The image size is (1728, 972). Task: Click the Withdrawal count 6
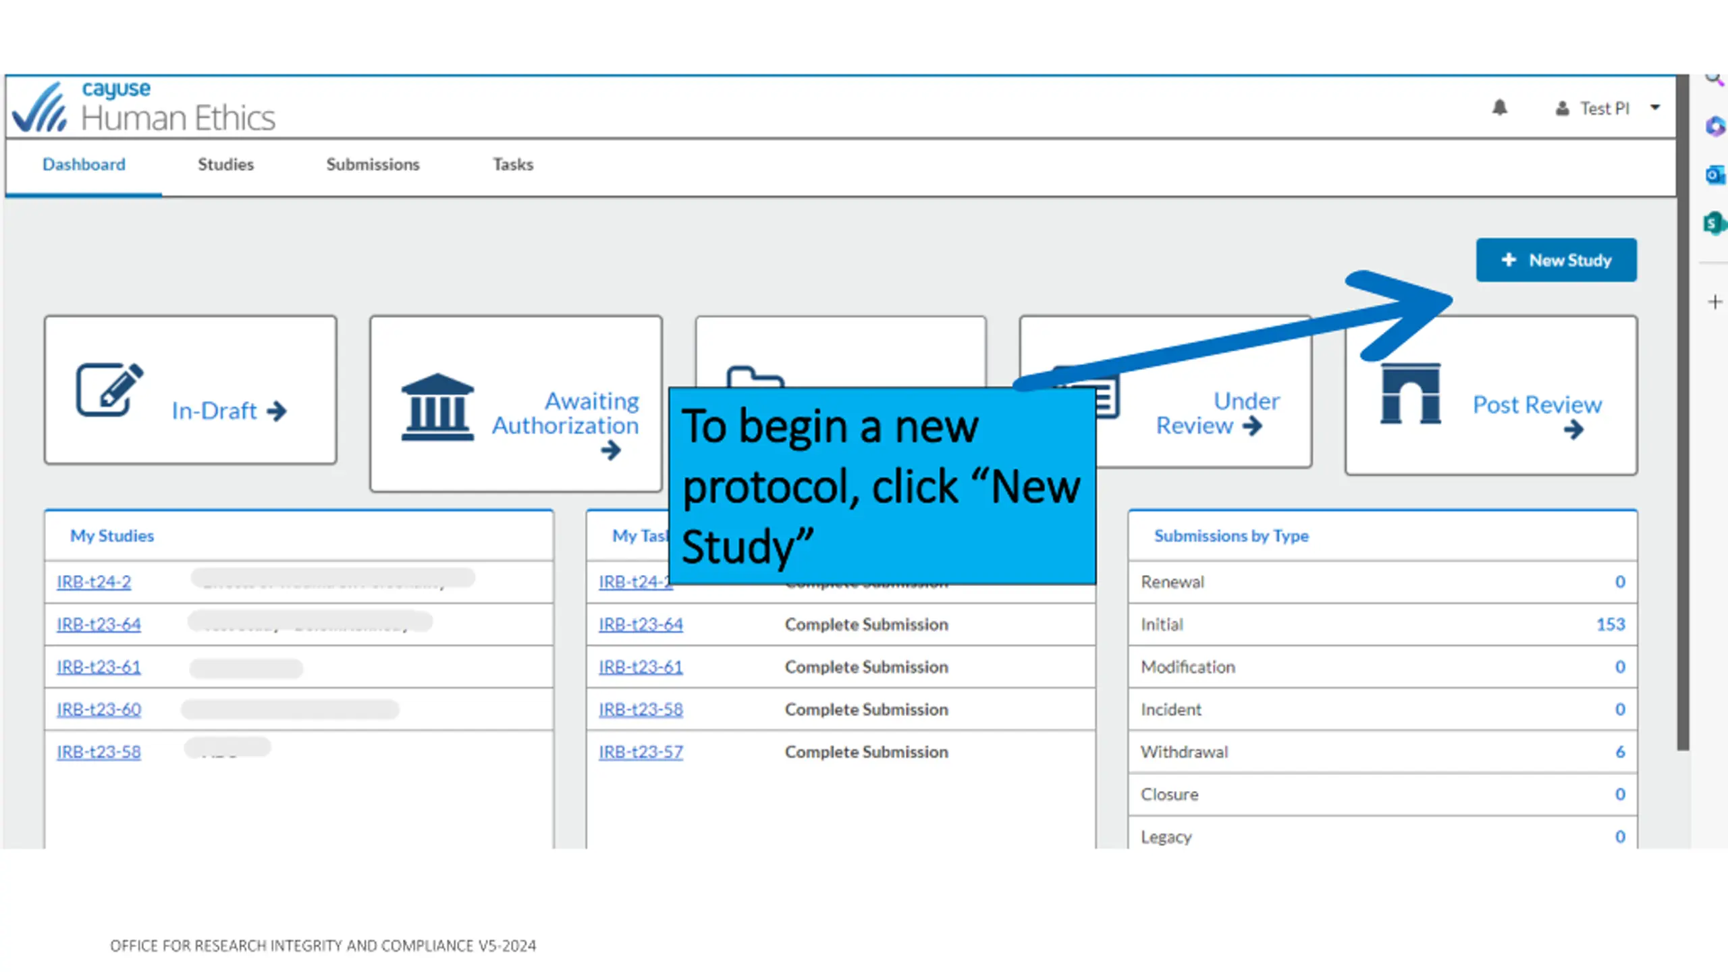tap(1620, 752)
